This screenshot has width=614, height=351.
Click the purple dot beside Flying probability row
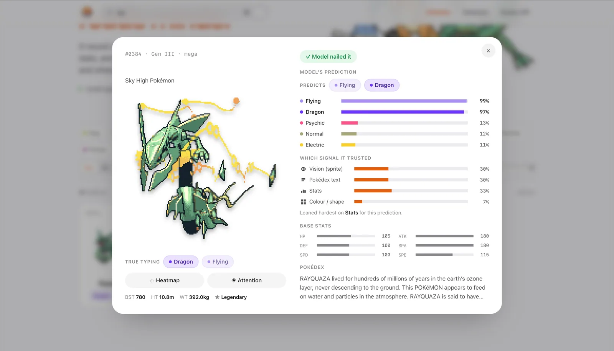(301, 101)
